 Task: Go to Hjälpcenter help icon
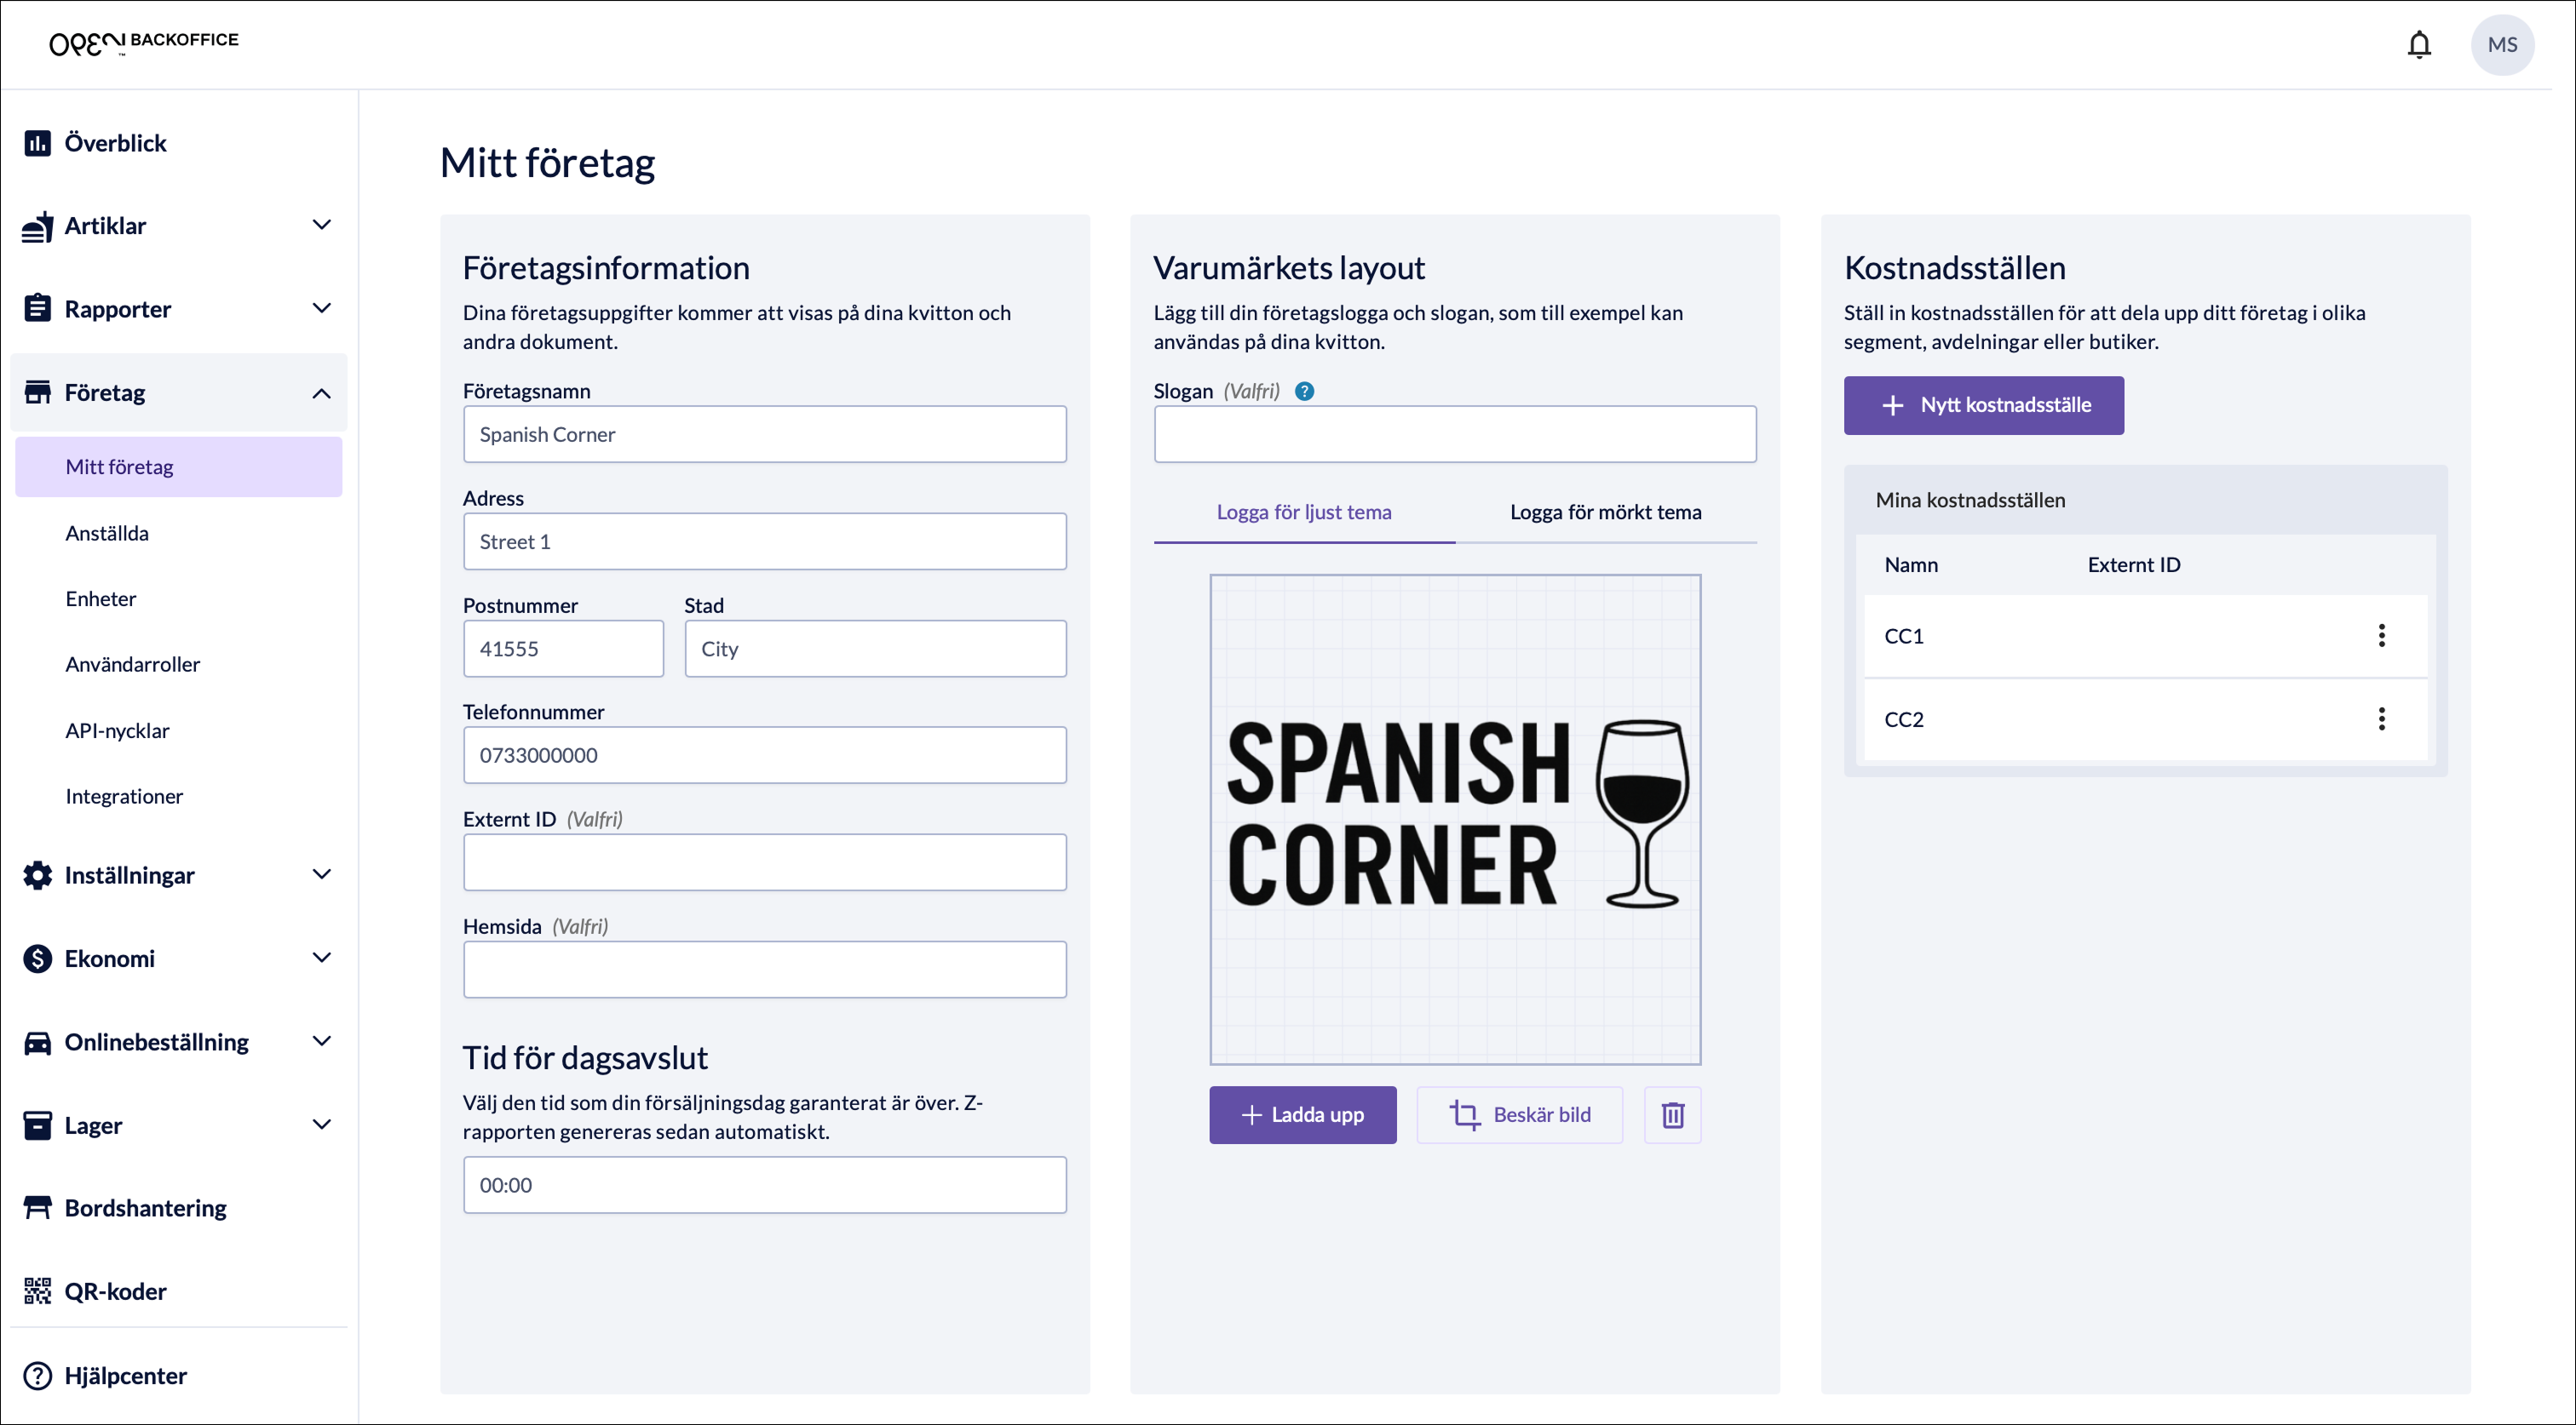(38, 1375)
